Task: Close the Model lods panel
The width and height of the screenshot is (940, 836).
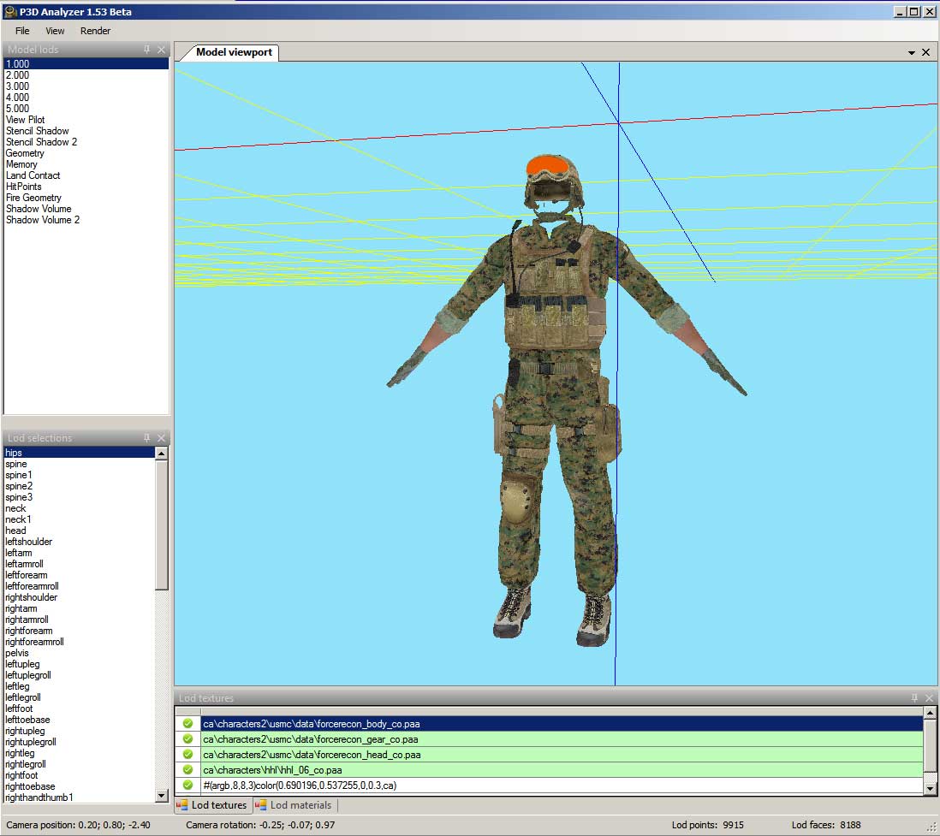Action: click(162, 50)
